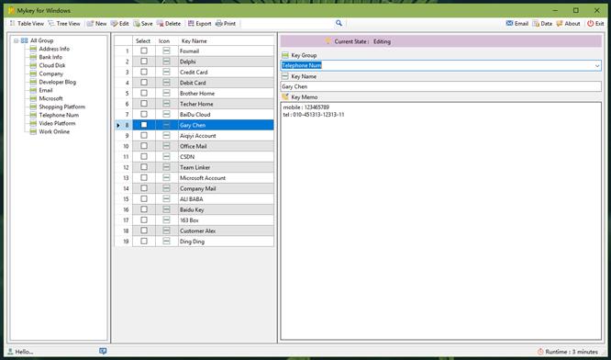Image resolution: width=611 pixels, height=360 pixels.
Task: Select the Company Mail key row
Action: coord(226,188)
